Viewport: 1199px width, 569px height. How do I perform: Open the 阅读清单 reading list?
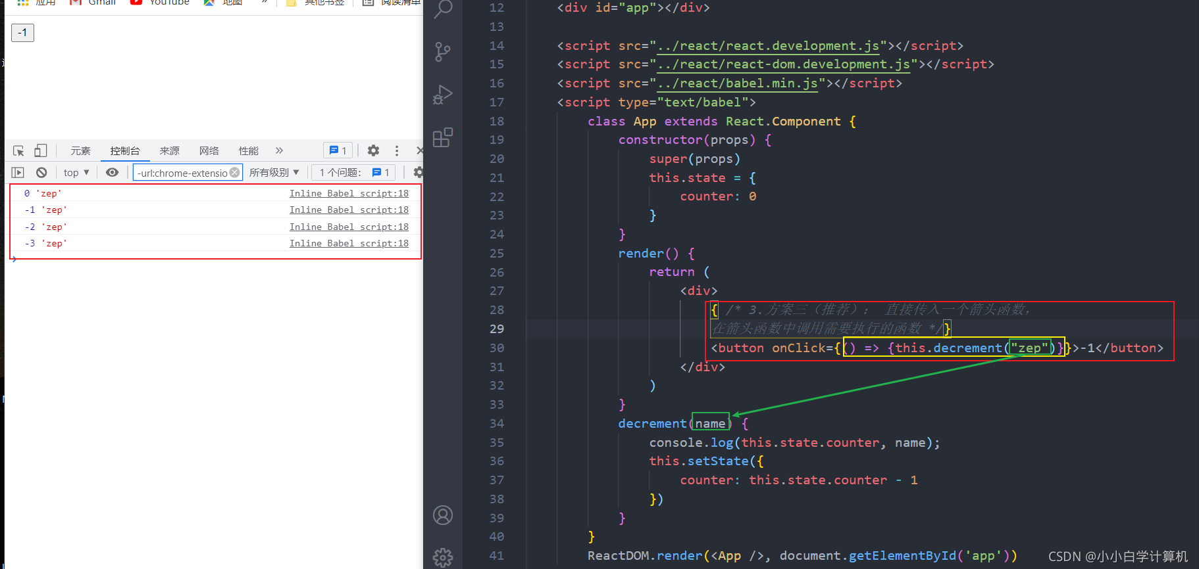[x=392, y=3]
